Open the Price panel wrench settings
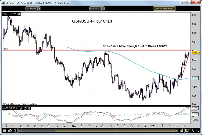Viewport: 202px width, 135px height. click(11, 14)
